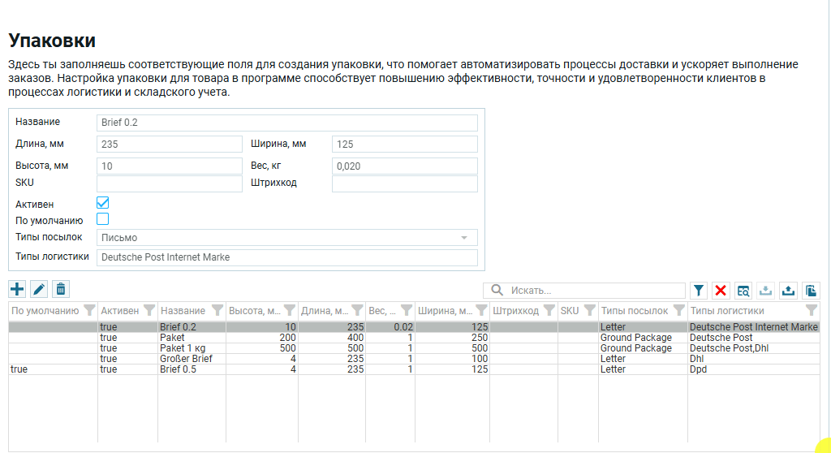Click the plus icon to add packaging
The height and width of the screenshot is (453, 831).
(17, 289)
